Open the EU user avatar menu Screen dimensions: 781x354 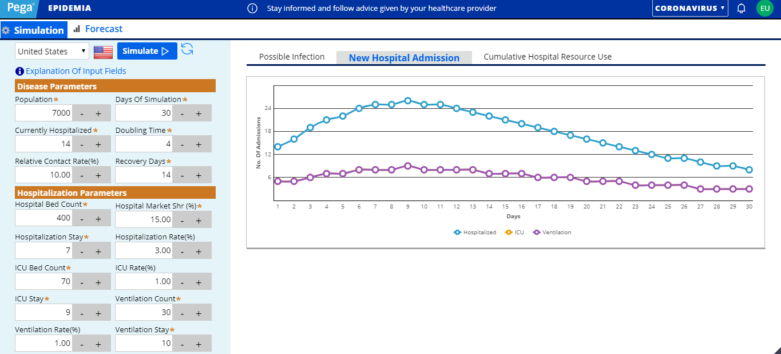(x=764, y=8)
